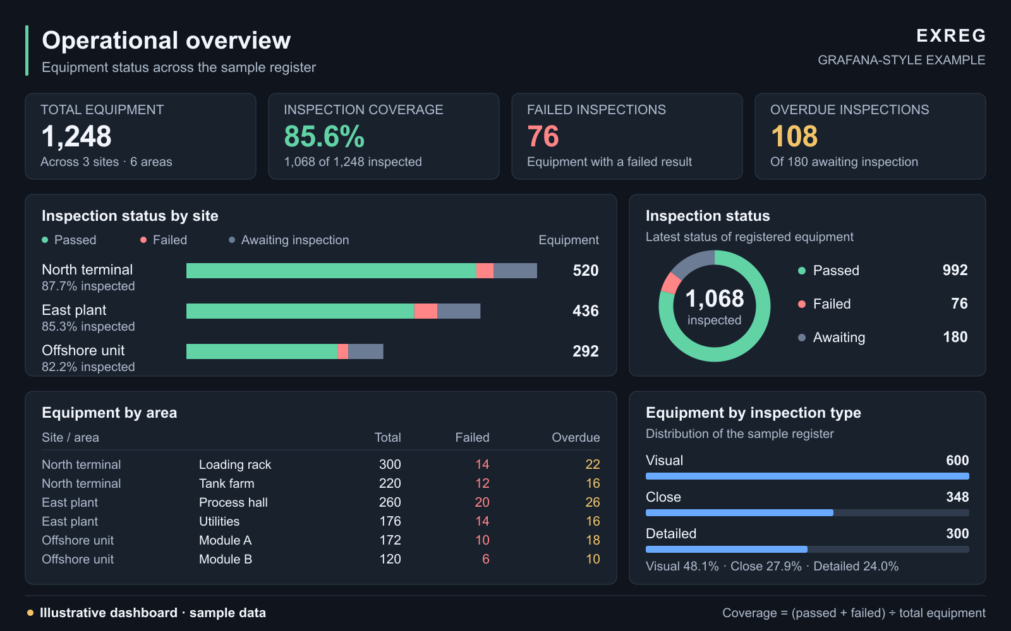This screenshot has height=631, width=1011.
Task: Click the Total Equipment value 1,248
Action: (76, 136)
